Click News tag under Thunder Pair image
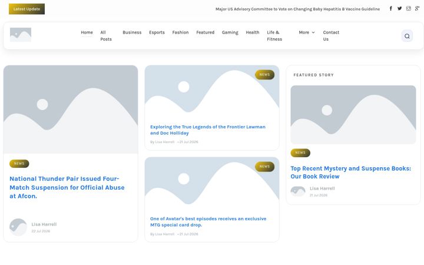Viewport: 424px width, 265px height. pos(19,164)
